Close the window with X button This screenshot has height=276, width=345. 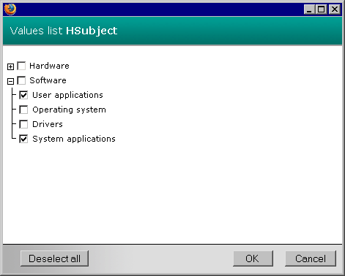(x=334, y=9)
